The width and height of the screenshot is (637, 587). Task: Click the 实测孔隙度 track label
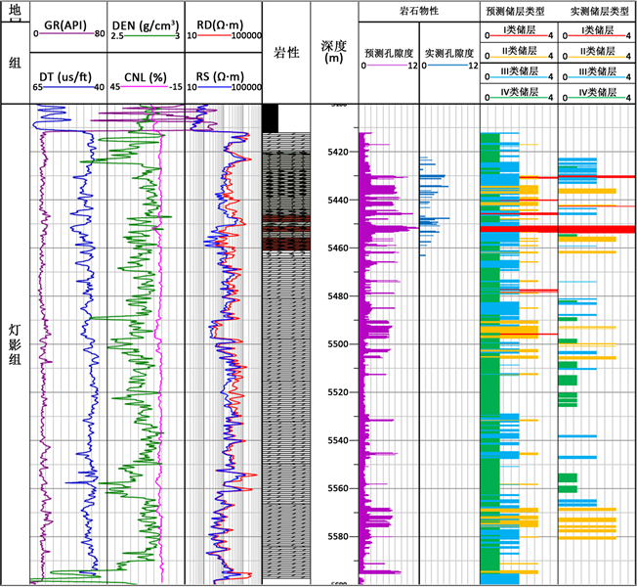click(x=448, y=54)
